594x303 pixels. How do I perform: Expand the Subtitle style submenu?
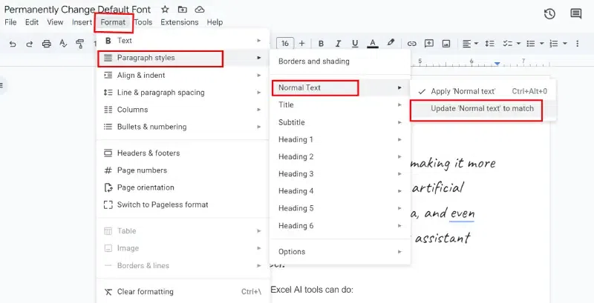[340, 122]
